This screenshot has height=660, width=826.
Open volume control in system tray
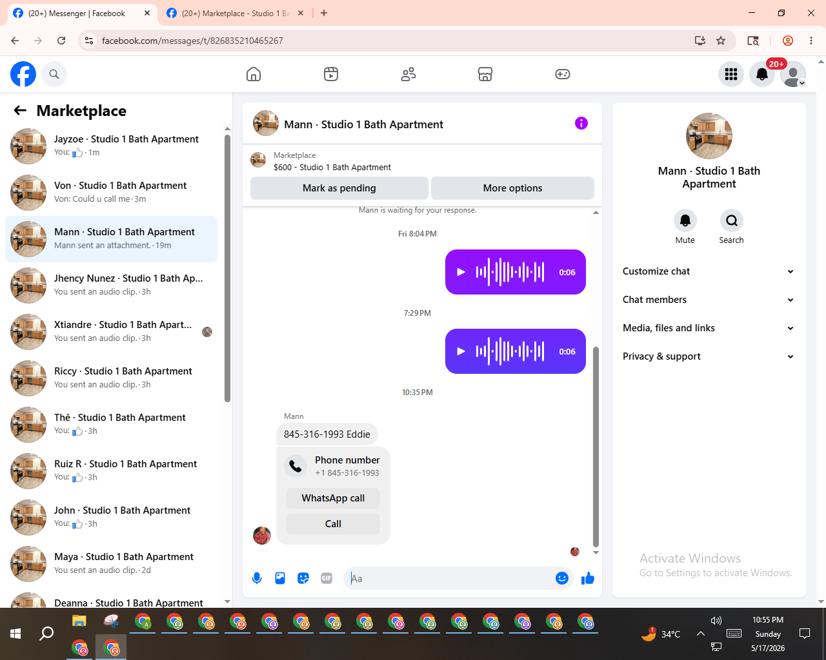pyautogui.click(x=716, y=621)
